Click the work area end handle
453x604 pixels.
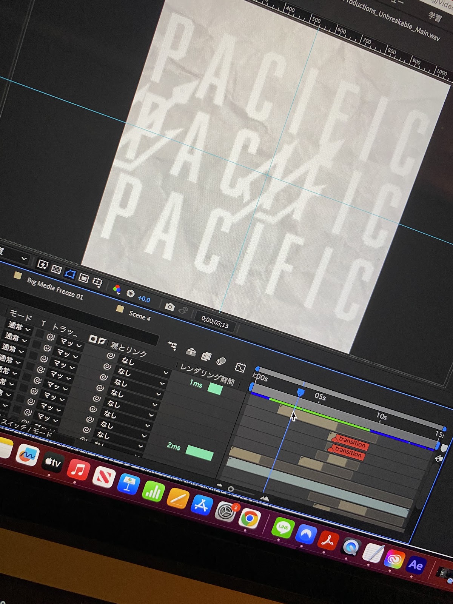click(437, 446)
